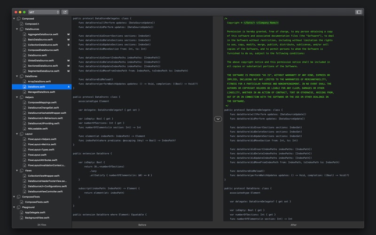This screenshot has height=235, width=376.
Task: Collapse the DataStores group
Action: tap(17, 76)
